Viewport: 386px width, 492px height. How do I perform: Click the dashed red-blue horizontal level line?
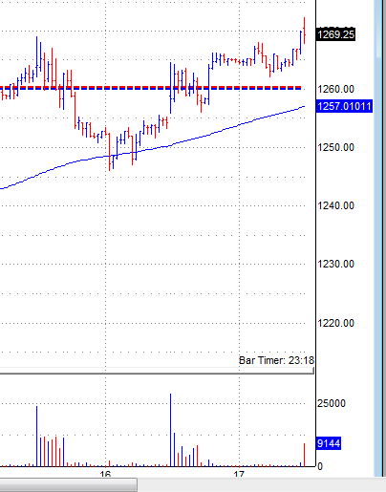(151, 88)
